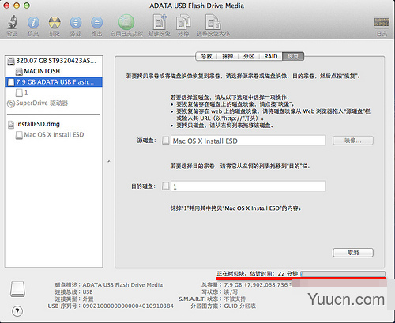
Task: Switch to the Restore (恢复) tab
Action: click(293, 56)
